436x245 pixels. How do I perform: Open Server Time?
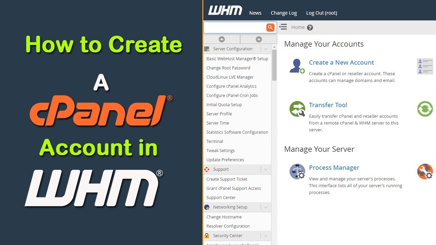click(218, 123)
